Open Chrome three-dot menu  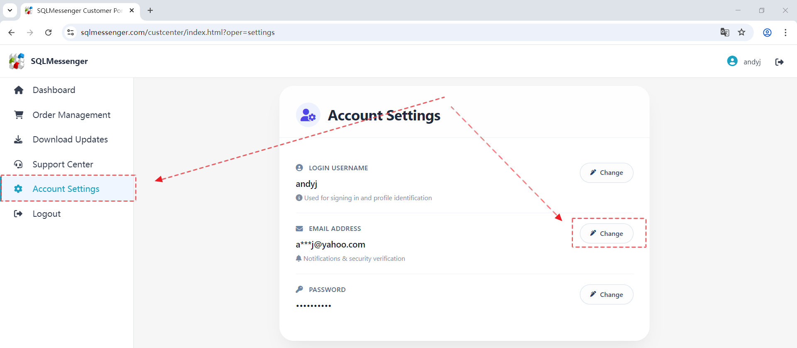click(785, 32)
